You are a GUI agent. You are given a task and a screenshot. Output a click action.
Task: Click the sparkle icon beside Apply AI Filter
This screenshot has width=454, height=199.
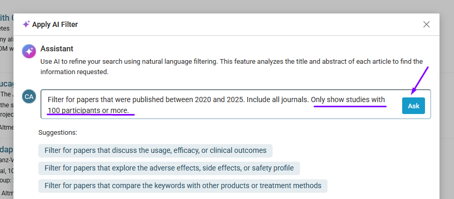[x=26, y=24]
